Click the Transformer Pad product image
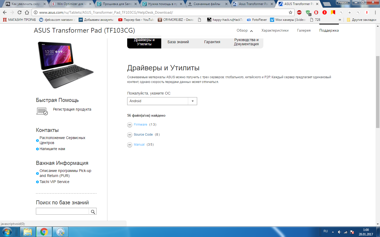Screen dimensions: 380x237 click(x=66, y=65)
